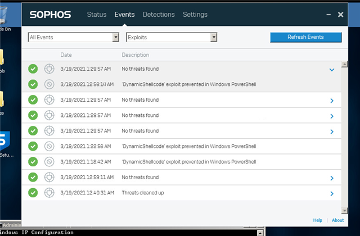Click 'Threats cleaned up' description text
The image size is (360, 236).
coord(143,193)
